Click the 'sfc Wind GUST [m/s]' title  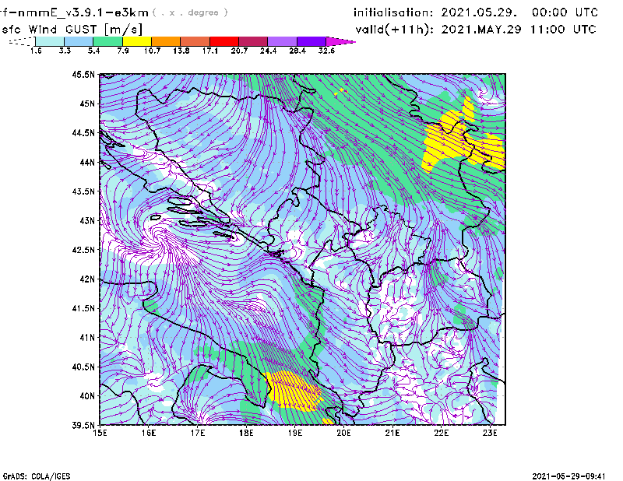tap(72, 30)
